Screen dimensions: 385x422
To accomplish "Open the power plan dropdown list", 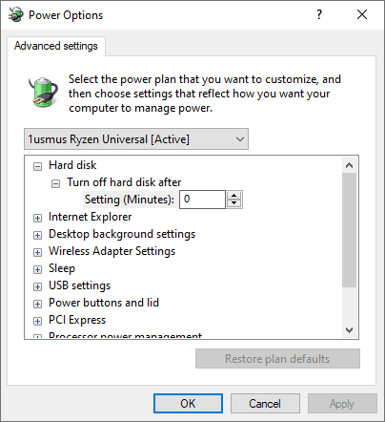I will [x=136, y=139].
